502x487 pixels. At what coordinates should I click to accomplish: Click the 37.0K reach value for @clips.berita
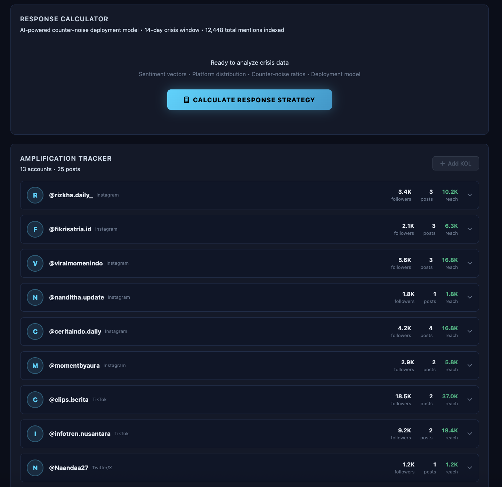pos(450,396)
